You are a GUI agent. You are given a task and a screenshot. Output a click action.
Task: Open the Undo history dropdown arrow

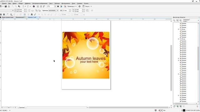click(x=25, y=6)
